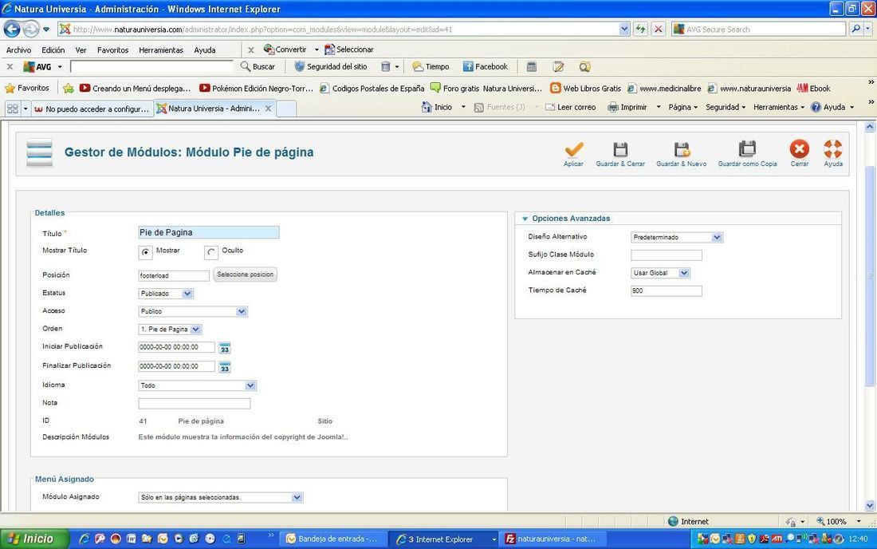Click Título input field
Image resolution: width=877 pixels, height=549 pixels.
point(209,232)
